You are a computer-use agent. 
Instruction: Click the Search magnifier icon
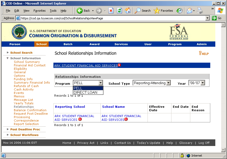pyautogui.click(x=137, y=11)
